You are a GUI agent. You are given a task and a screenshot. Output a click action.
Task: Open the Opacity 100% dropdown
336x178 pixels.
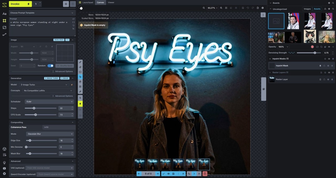pyautogui.click(x=283, y=47)
